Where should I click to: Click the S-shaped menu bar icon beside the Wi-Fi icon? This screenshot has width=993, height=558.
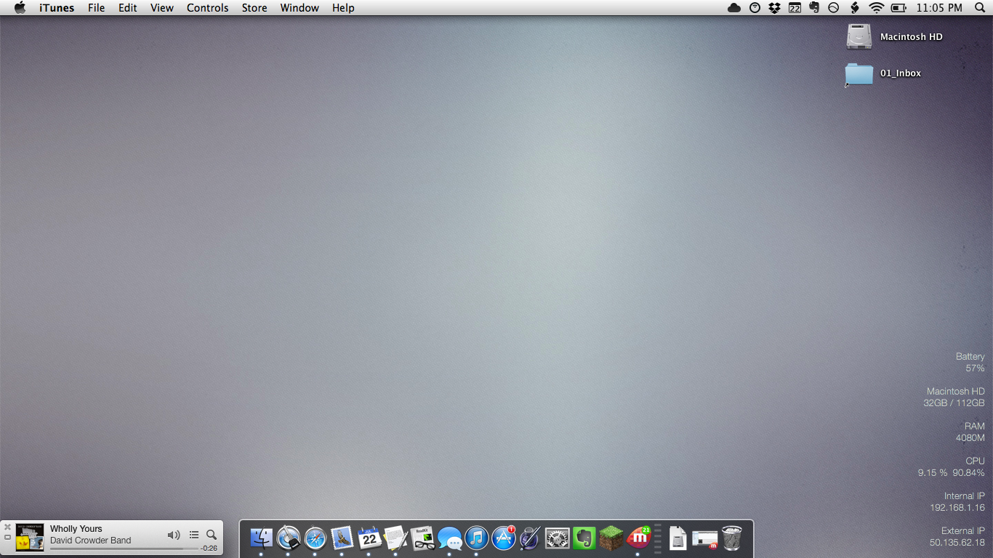tap(855, 8)
